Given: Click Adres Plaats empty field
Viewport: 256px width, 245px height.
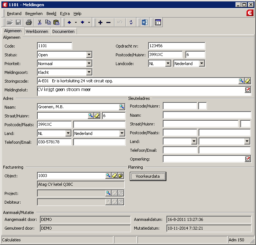Looking at the screenshot, I should click(99, 124).
